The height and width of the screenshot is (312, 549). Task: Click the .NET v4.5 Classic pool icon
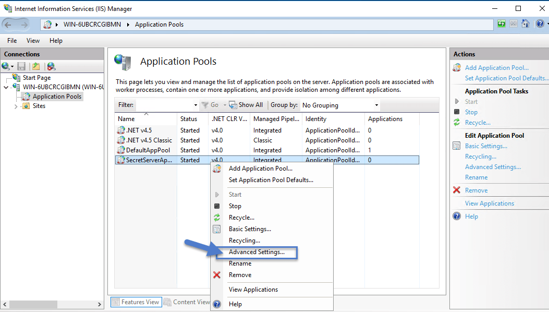point(121,140)
